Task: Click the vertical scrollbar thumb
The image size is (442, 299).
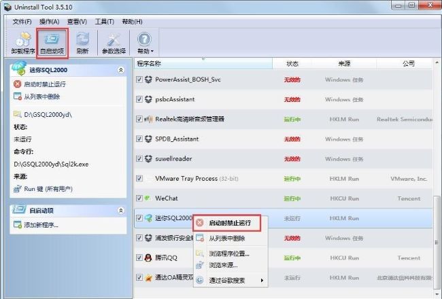Action: point(437,242)
